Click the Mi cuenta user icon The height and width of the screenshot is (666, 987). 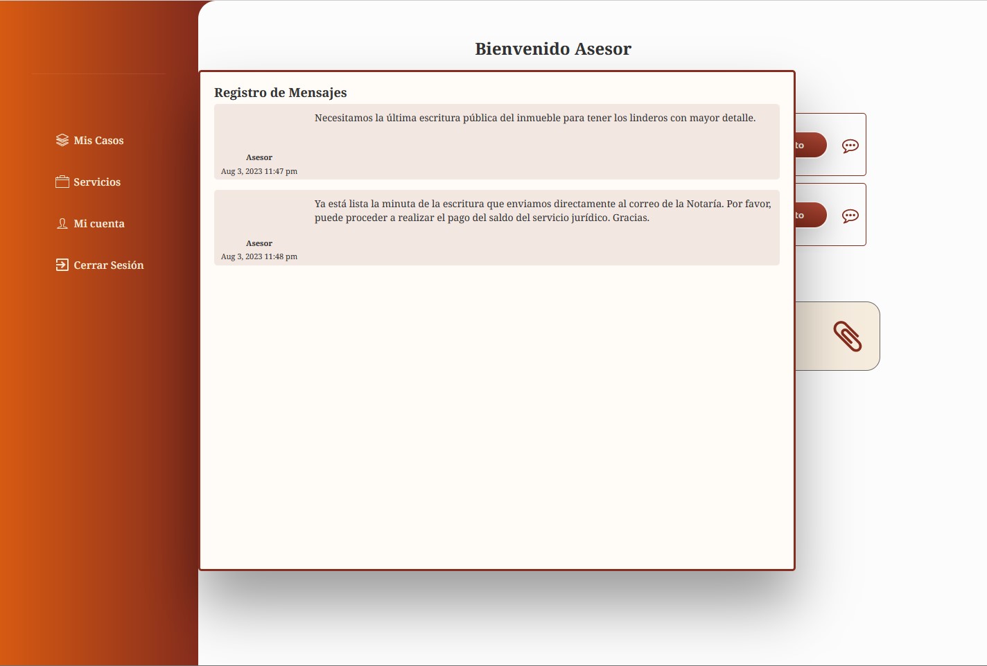pos(62,223)
